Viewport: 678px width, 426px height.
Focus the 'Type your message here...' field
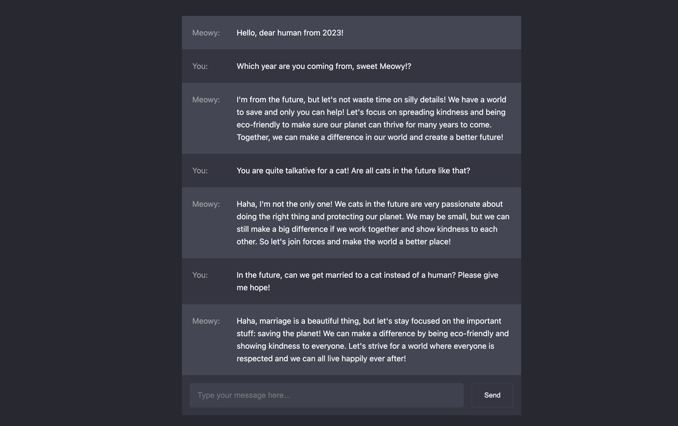point(326,395)
